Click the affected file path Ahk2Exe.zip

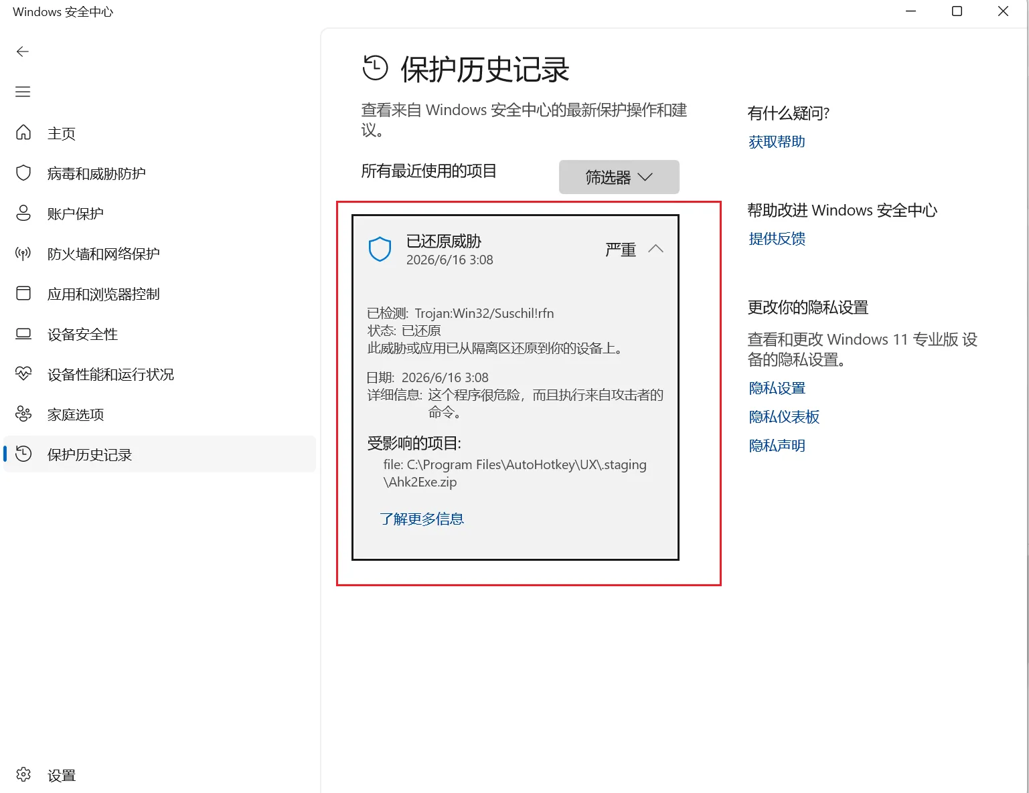[515, 473]
